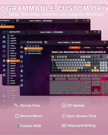
Task: Select SingleOn lighting mode
Action: 12,38
